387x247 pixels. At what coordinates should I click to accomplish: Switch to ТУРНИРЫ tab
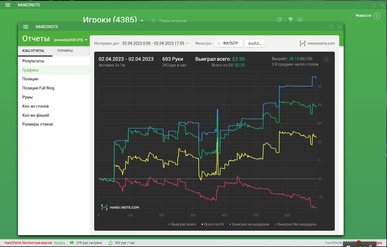click(65, 51)
